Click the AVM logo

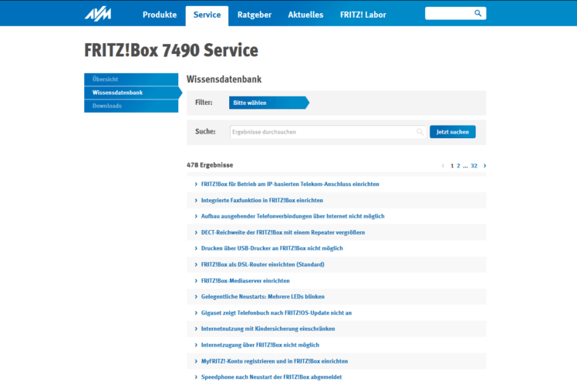98,14
